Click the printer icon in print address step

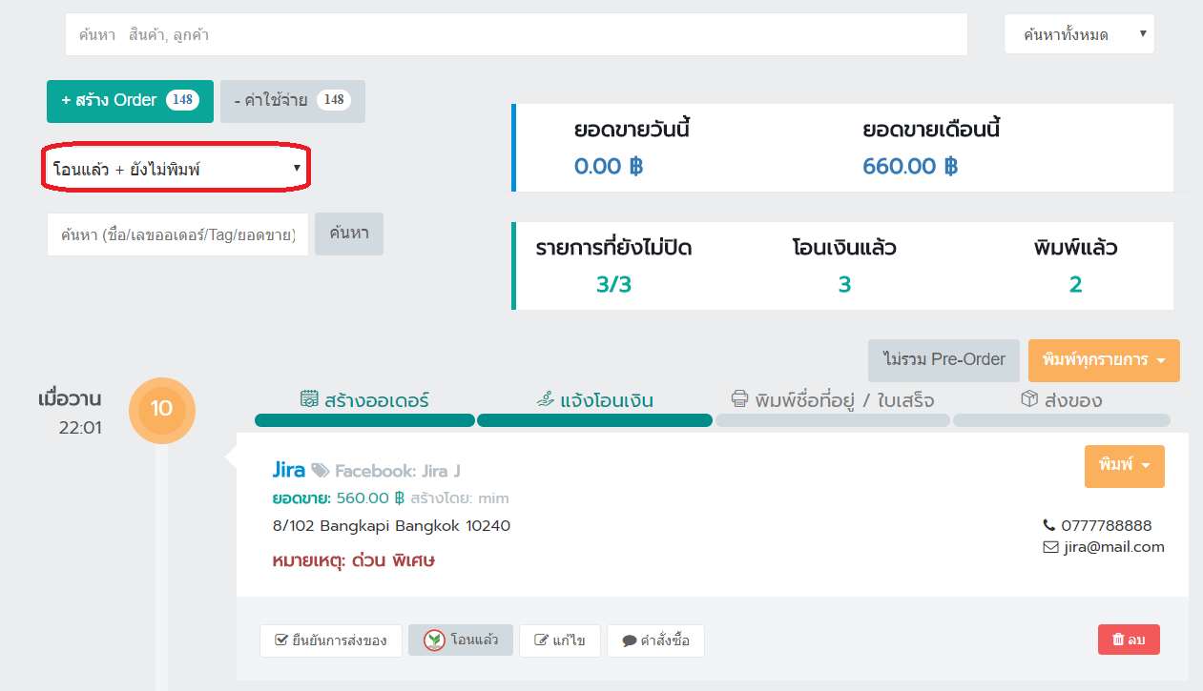click(739, 399)
